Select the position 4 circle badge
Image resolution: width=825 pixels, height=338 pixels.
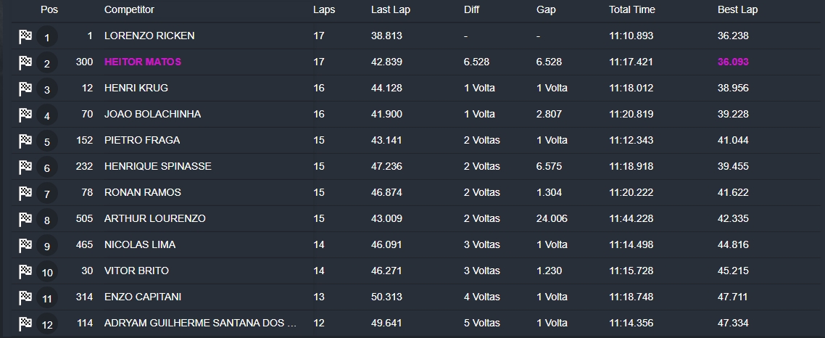tap(47, 115)
